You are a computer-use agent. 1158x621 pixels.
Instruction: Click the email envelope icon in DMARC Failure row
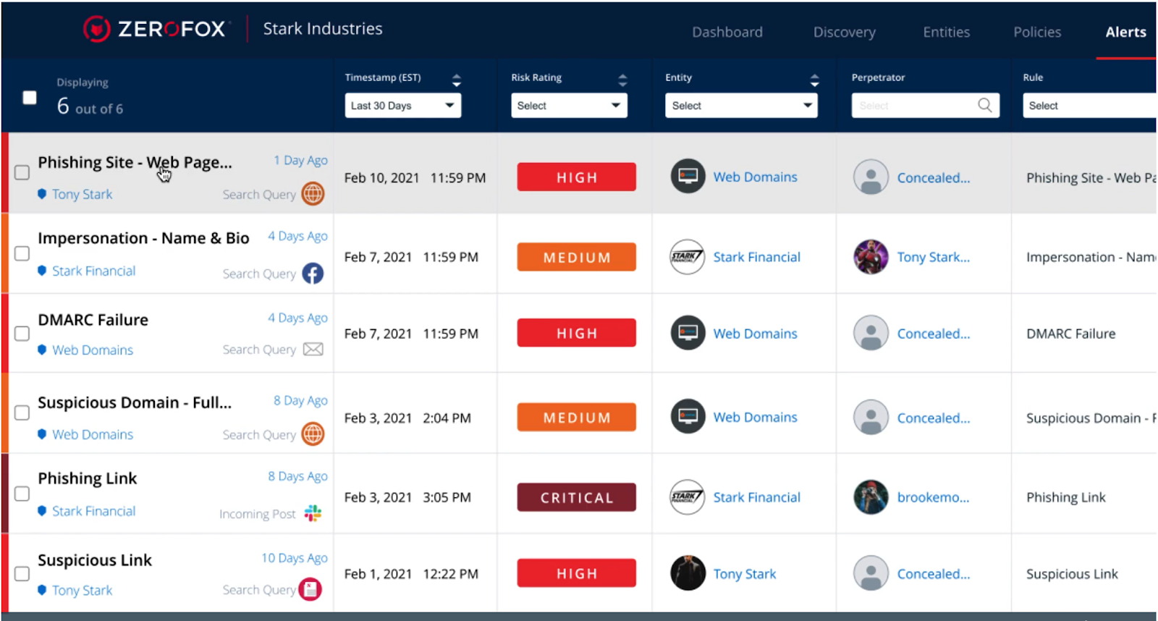click(x=313, y=350)
